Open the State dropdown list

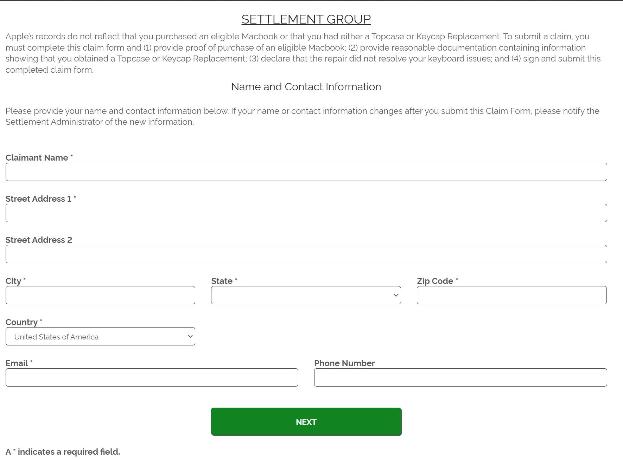tap(306, 295)
